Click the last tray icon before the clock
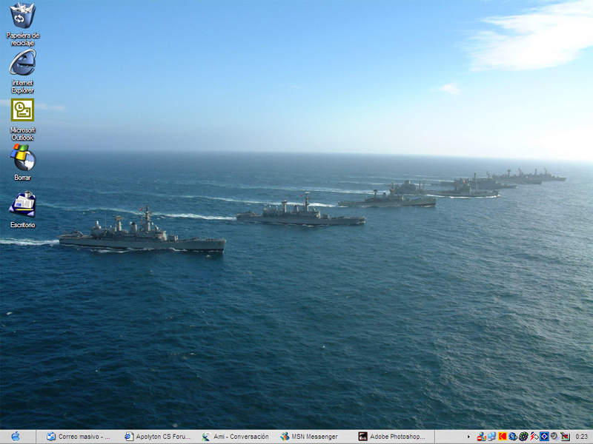The width and height of the screenshot is (593, 444). (565, 437)
